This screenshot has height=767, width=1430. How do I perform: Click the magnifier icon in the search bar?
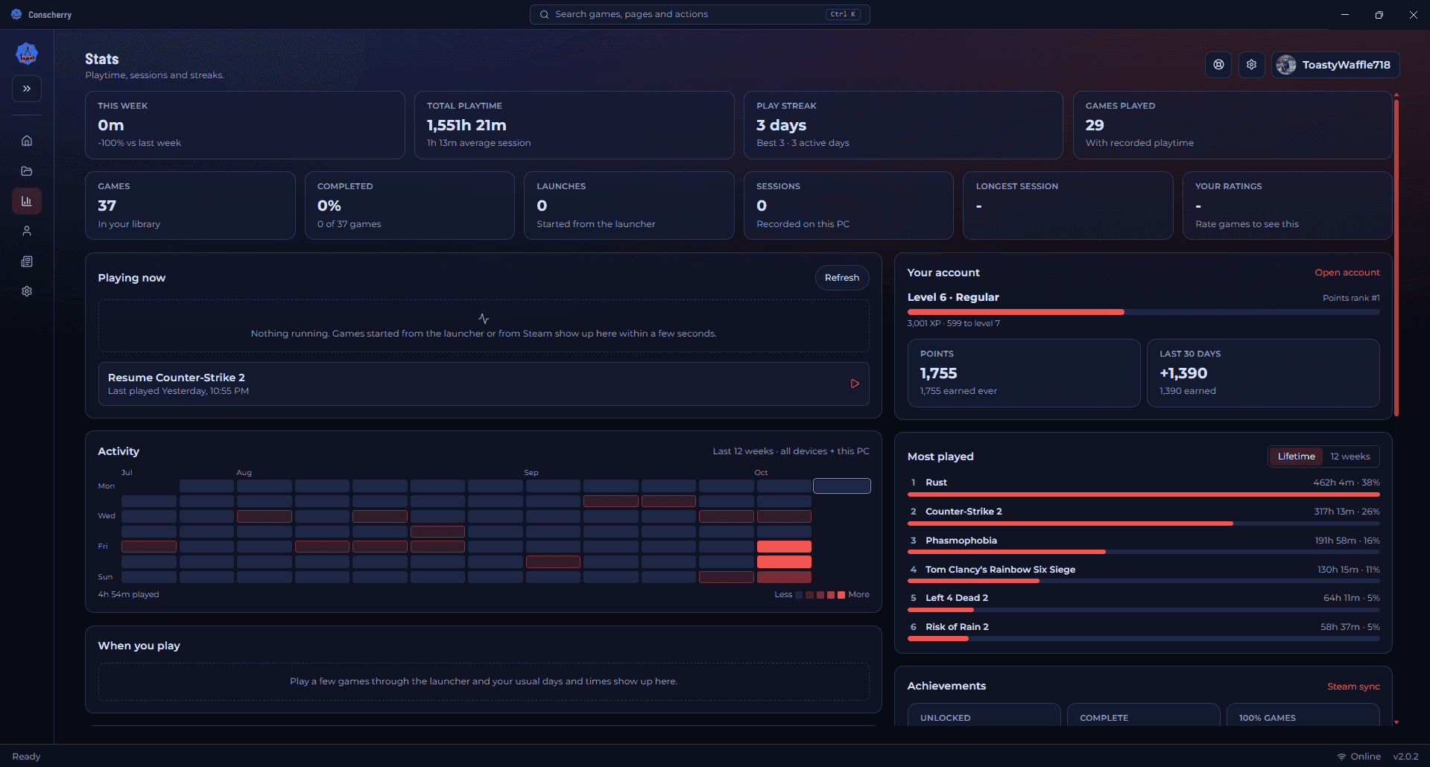pos(545,14)
